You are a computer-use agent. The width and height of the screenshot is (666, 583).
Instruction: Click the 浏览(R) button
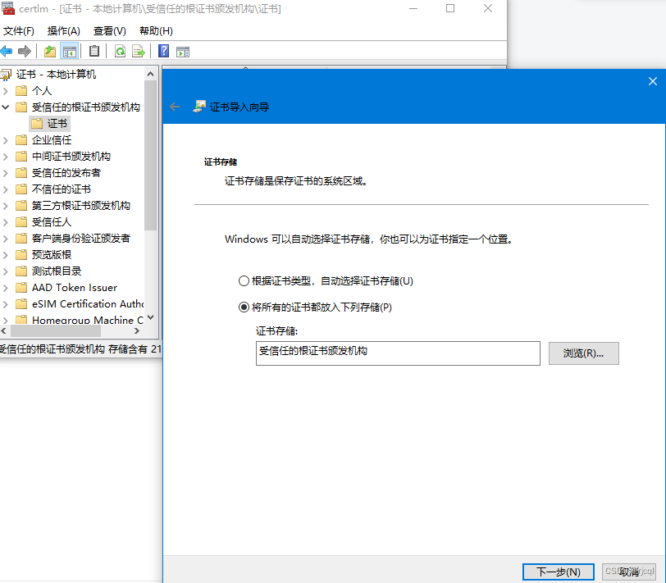pyautogui.click(x=583, y=353)
